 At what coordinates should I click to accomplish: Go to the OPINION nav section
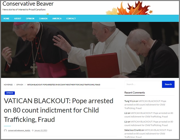click(x=30, y=19)
